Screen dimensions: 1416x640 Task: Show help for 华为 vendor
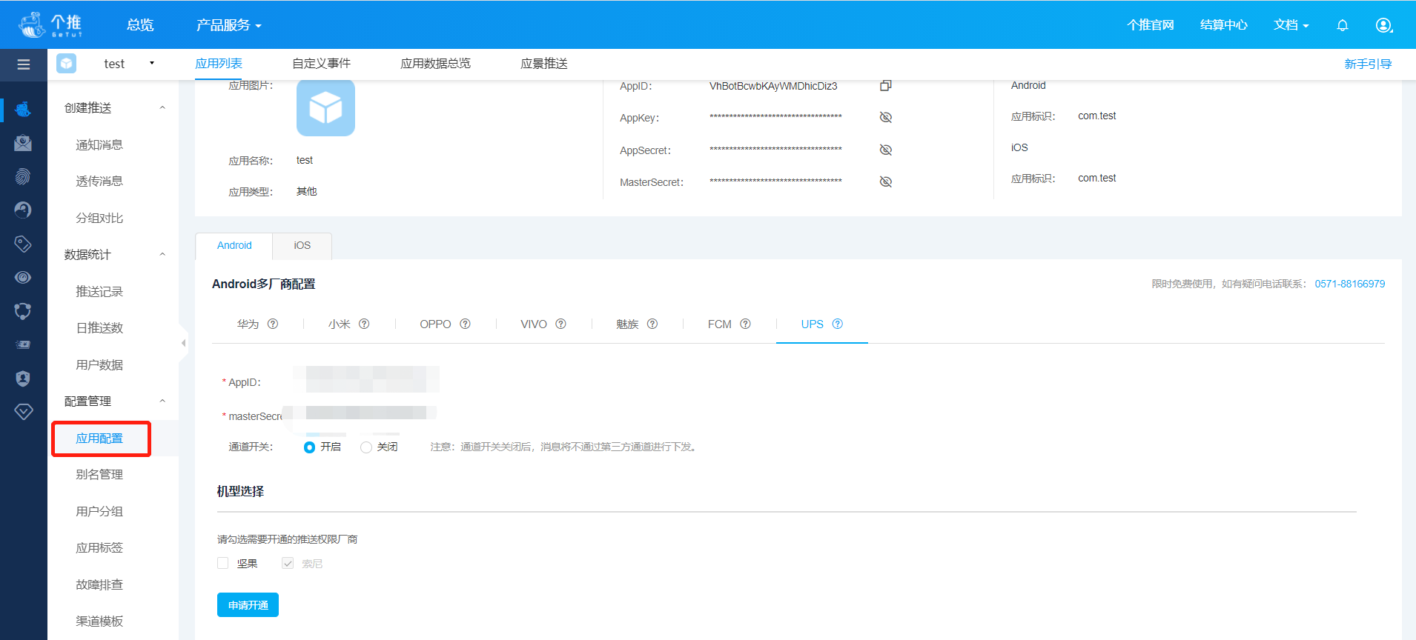tap(273, 324)
